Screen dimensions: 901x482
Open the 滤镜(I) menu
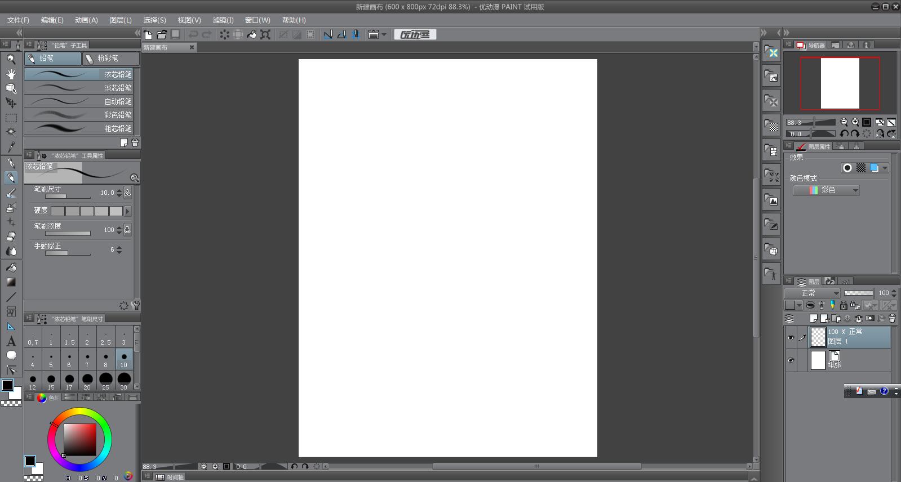coord(223,20)
